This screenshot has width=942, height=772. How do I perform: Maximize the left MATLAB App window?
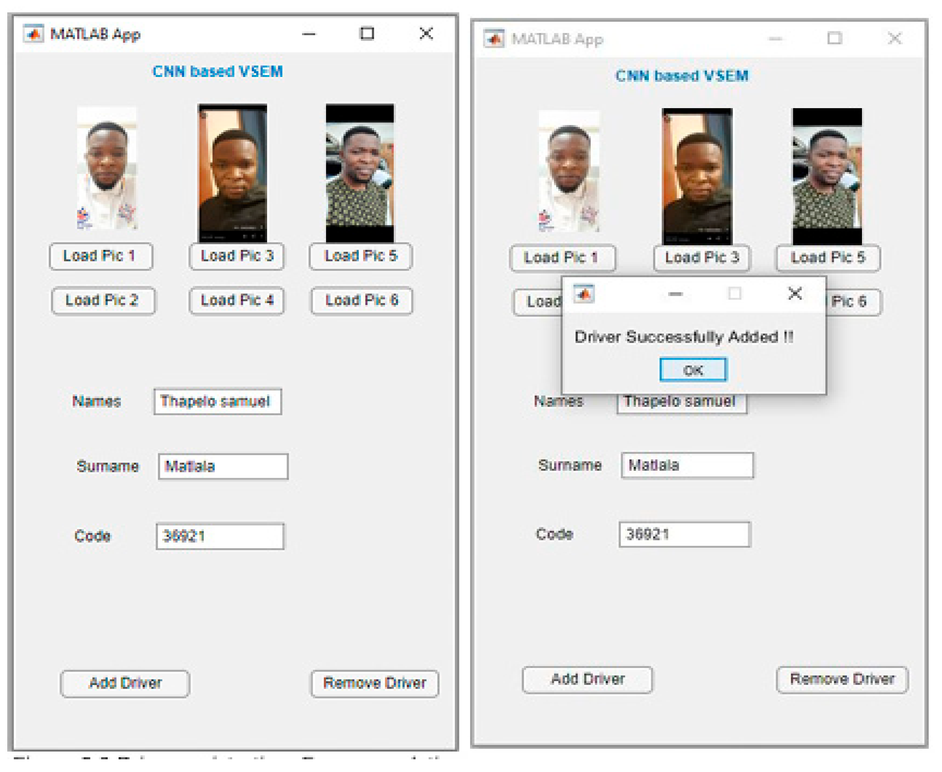pos(367,33)
